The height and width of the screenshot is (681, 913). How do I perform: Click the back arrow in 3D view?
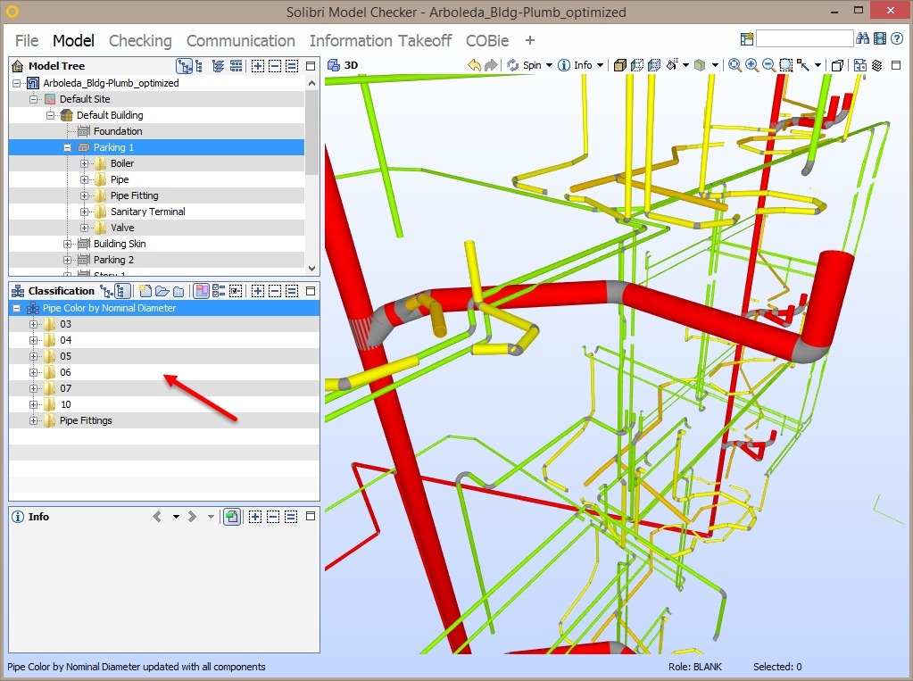(474, 65)
